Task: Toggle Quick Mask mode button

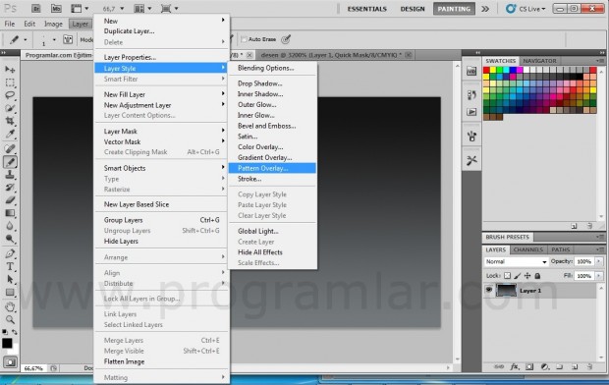Action: (x=10, y=362)
